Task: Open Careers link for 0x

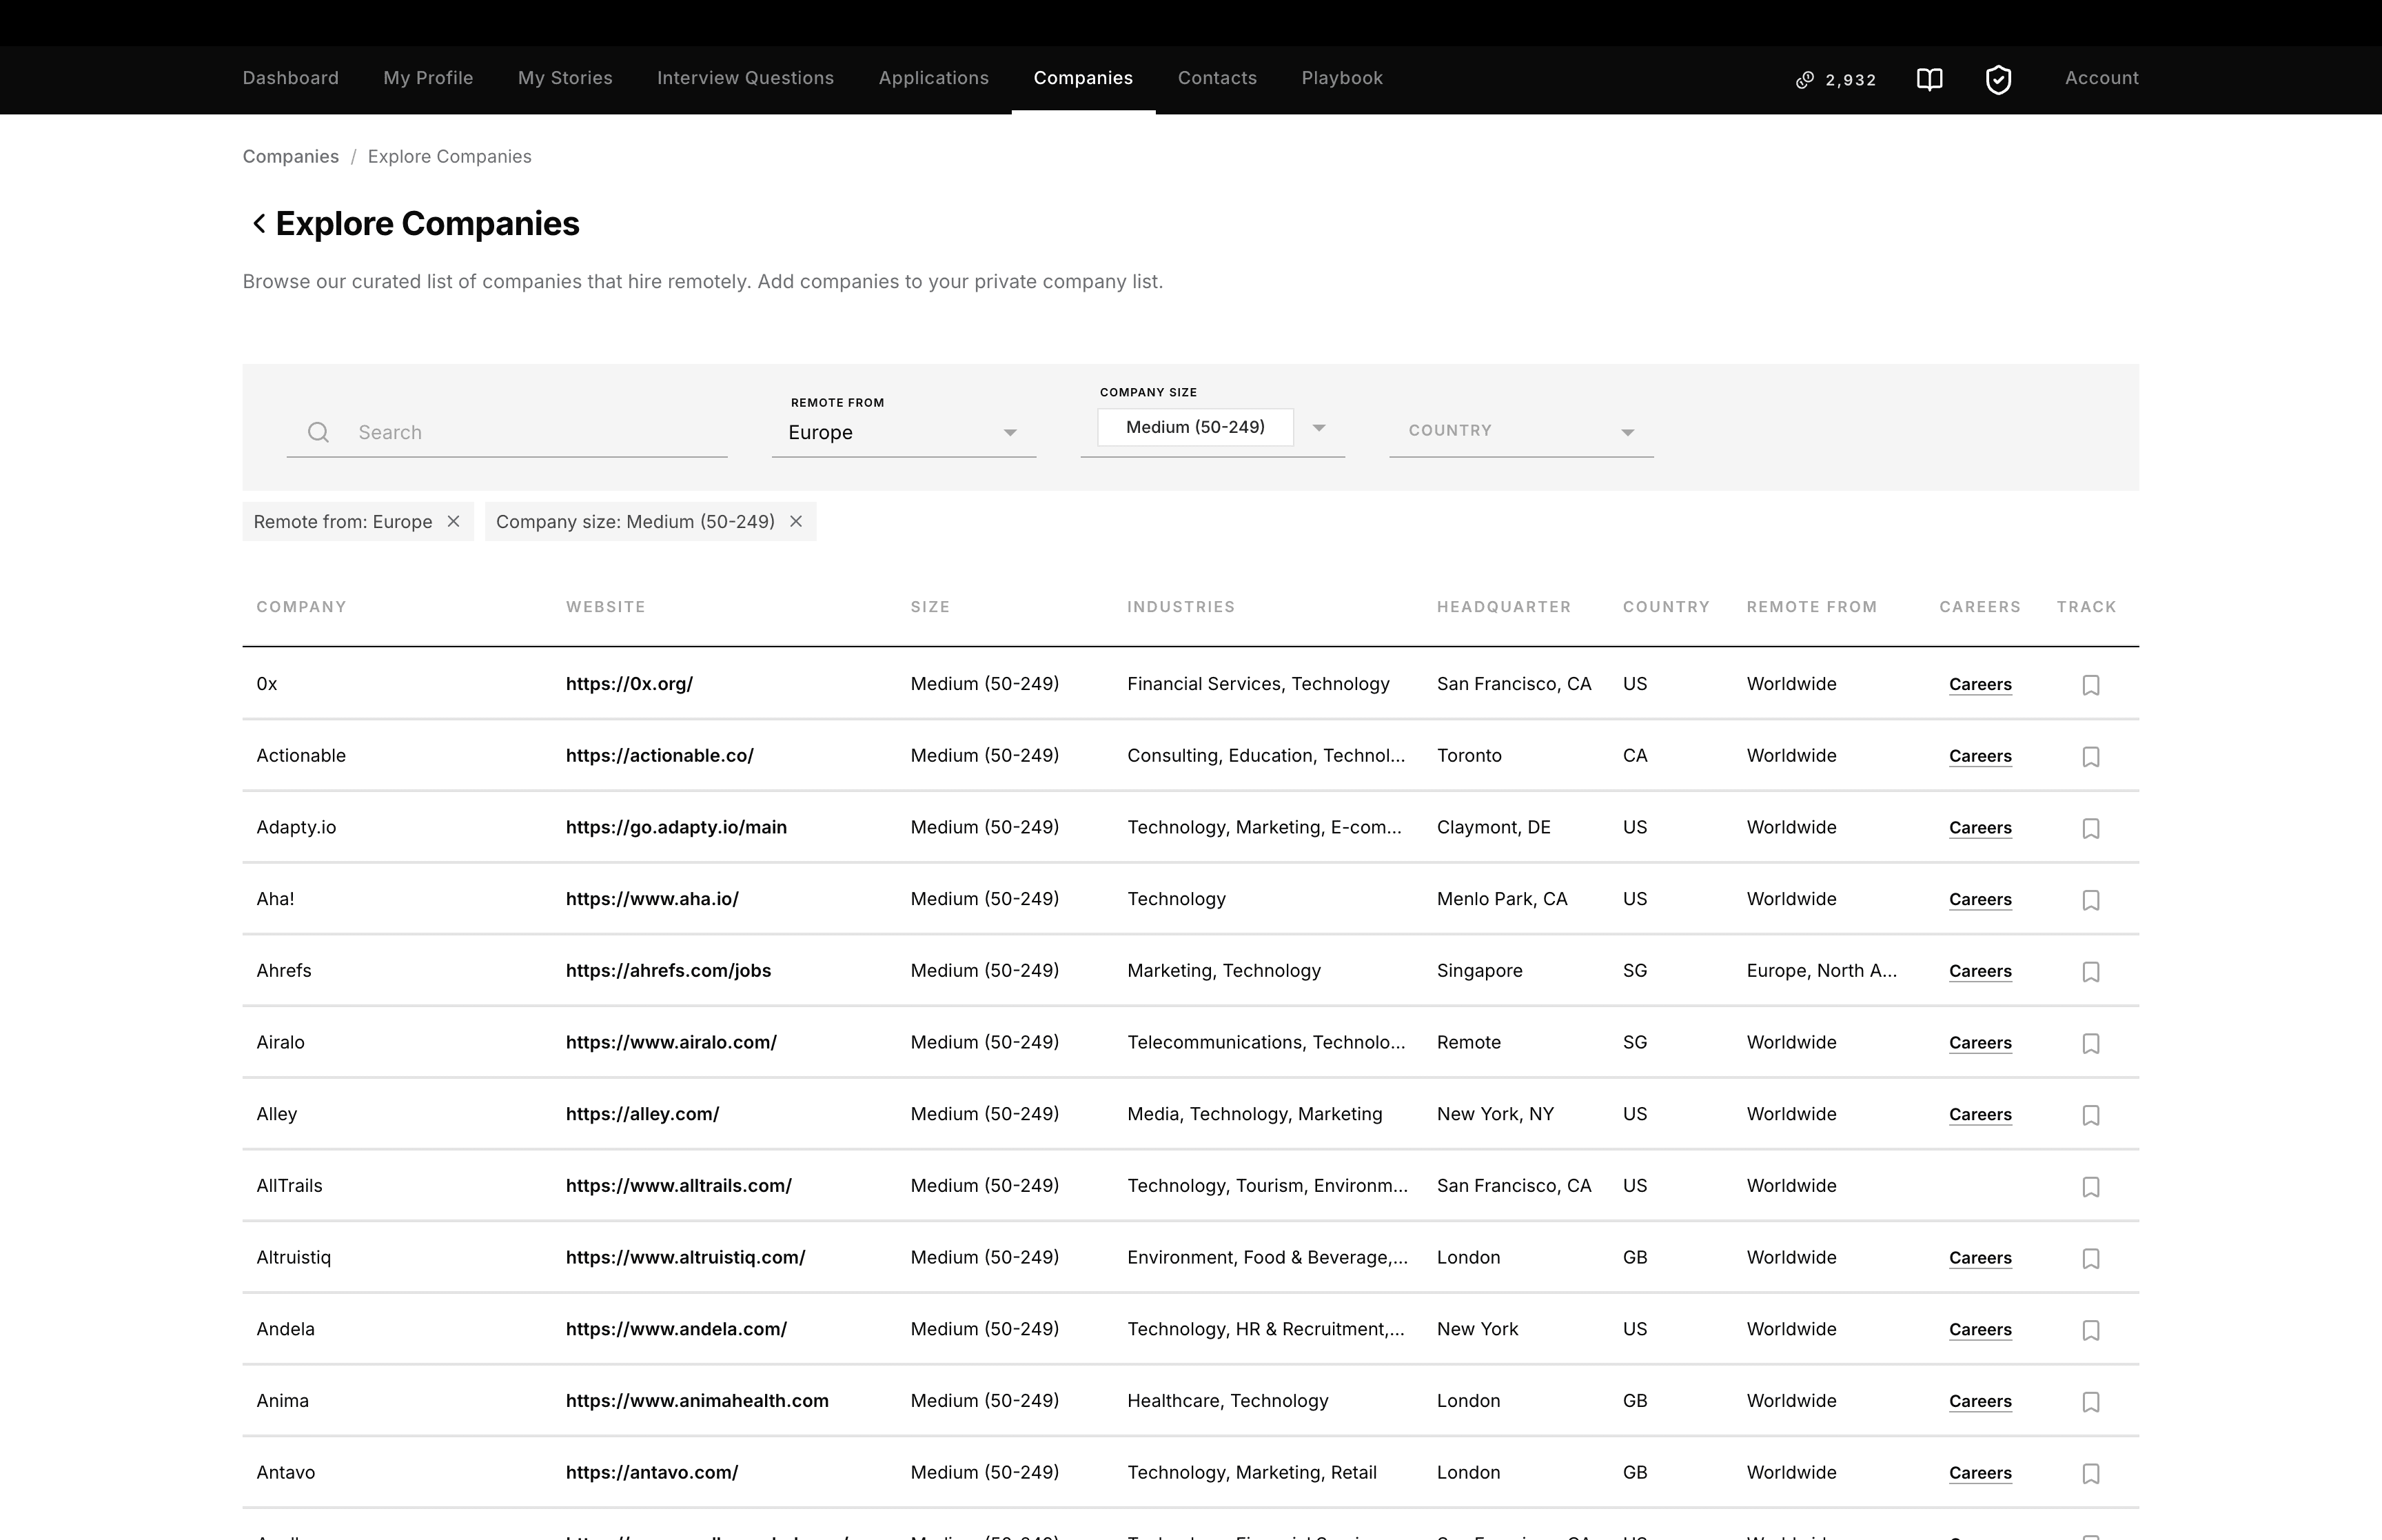Action: pos(1980,685)
